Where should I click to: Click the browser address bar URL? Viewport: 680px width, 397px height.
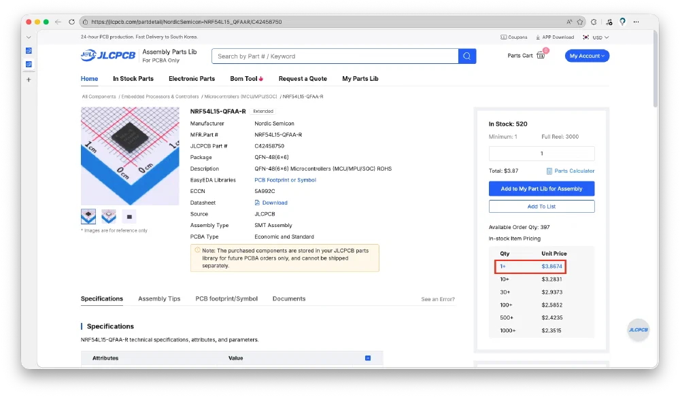point(186,22)
